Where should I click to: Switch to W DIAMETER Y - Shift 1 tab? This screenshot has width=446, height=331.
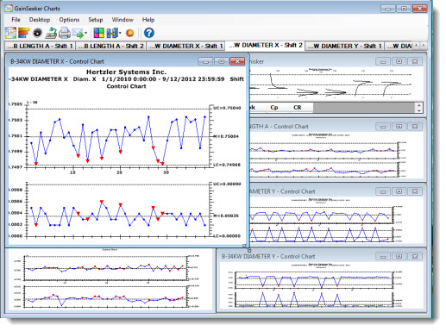tap(344, 46)
